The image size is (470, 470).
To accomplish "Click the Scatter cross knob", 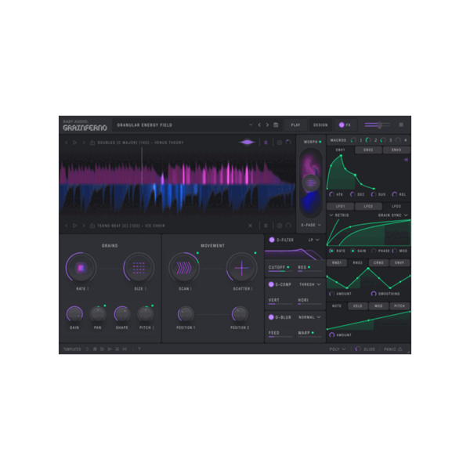I will coord(241,268).
